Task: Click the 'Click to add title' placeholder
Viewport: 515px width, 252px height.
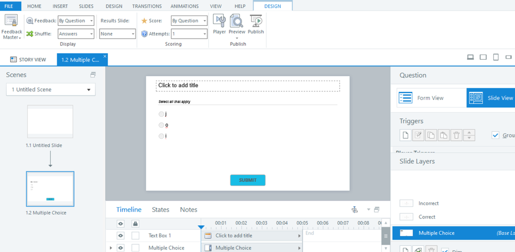Action: coord(247,86)
